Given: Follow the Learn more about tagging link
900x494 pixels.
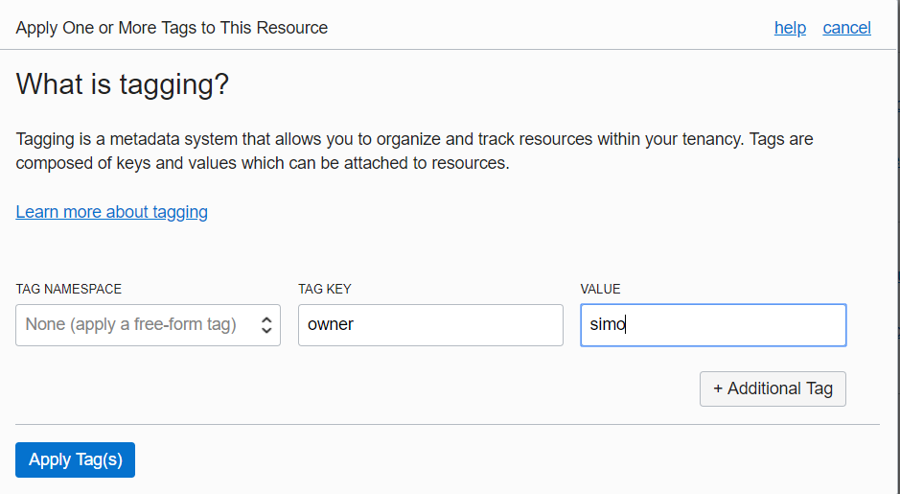Looking at the screenshot, I should point(111,212).
